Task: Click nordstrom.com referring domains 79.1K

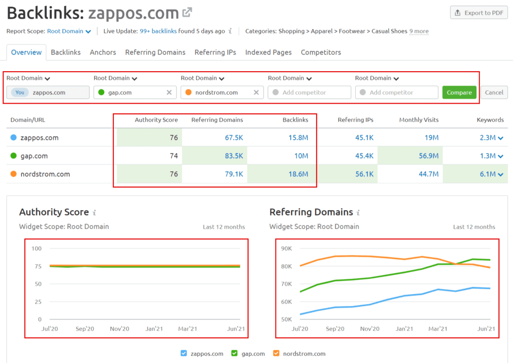Action: pos(233,174)
